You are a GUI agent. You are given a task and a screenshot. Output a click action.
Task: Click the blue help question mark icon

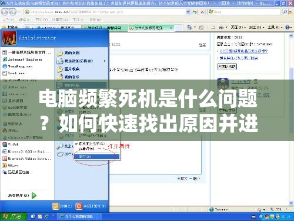click(x=288, y=27)
